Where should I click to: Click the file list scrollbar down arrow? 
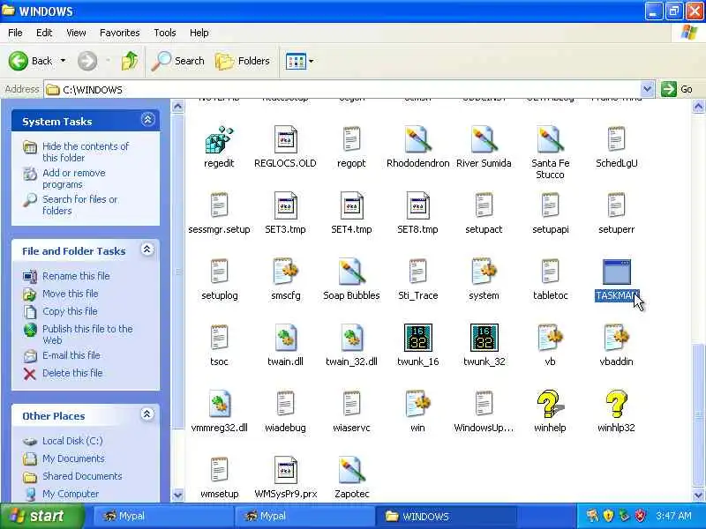click(x=698, y=495)
